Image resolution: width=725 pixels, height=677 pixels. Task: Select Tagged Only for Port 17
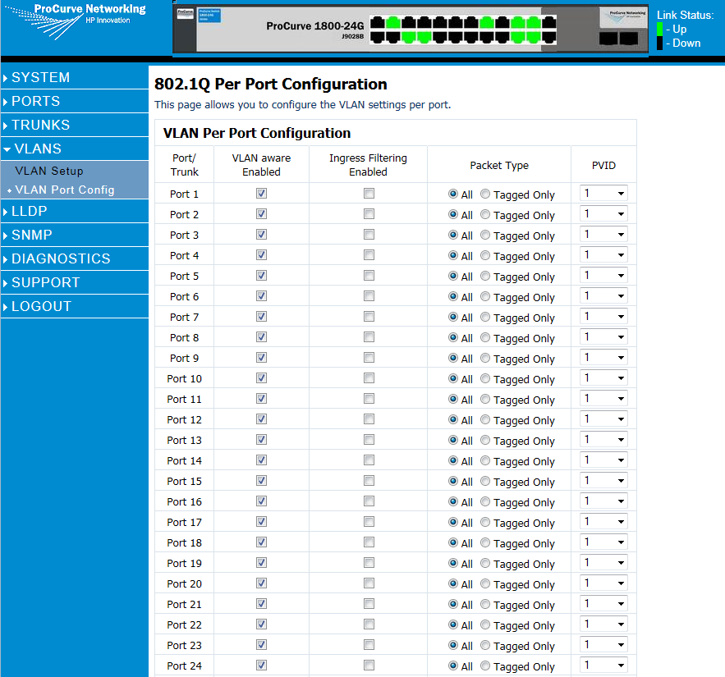485,522
